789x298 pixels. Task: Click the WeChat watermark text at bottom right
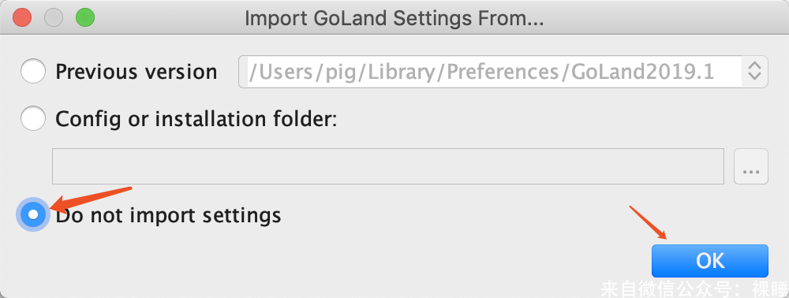point(694,289)
